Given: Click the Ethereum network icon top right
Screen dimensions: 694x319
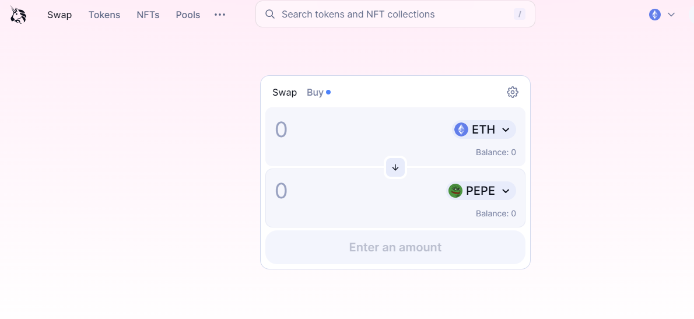Looking at the screenshot, I should [x=654, y=15].
